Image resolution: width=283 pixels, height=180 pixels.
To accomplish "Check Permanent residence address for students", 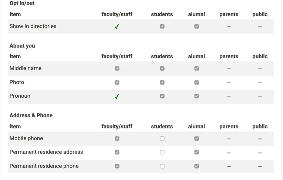I will 162,152.
